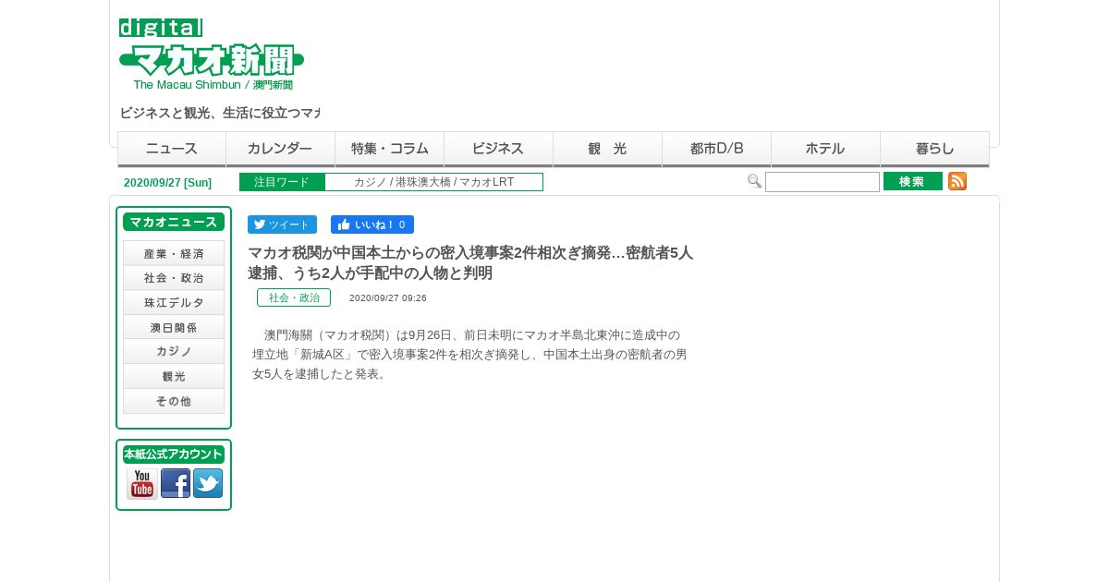Viewport: 1109px width, 582px height.
Task: Click the 注目ワード label
Action: [x=282, y=182]
